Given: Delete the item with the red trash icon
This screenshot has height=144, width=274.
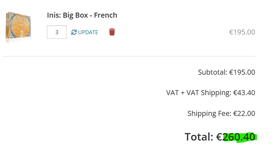Looking at the screenshot, I should tap(112, 32).
